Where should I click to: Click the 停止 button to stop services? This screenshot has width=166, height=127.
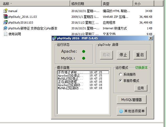[123, 55]
